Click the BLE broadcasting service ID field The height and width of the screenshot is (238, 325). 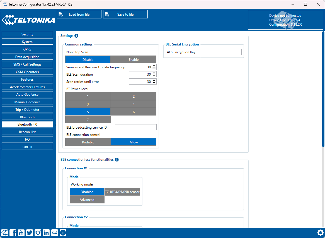point(136,127)
